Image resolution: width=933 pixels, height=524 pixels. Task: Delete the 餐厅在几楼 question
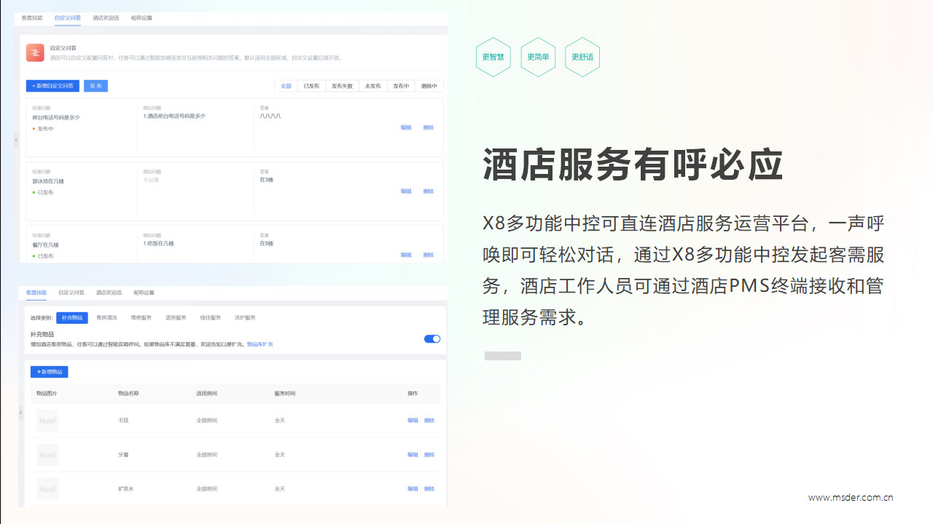(x=429, y=255)
